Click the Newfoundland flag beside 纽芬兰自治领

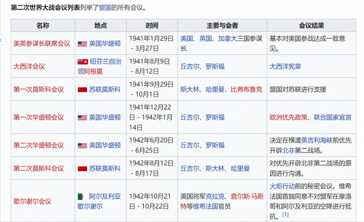click(x=83, y=62)
